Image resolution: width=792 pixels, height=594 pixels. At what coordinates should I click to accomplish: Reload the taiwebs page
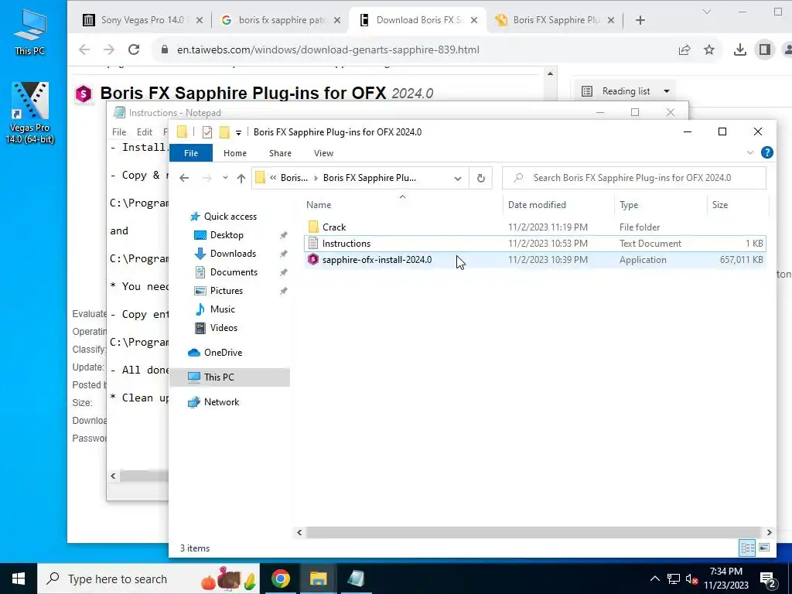click(x=134, y=49)
